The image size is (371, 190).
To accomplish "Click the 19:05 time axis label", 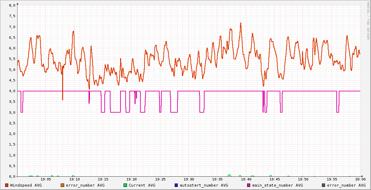I will (x=46, y=179).
